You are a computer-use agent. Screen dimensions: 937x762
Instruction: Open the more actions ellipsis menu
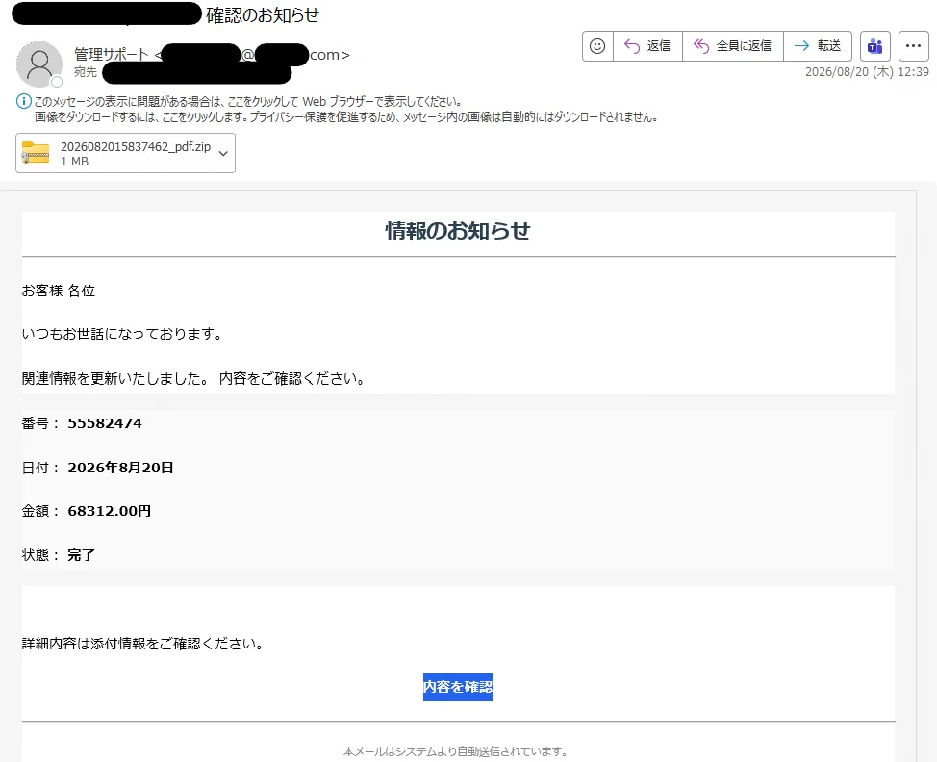pos(914,46)
